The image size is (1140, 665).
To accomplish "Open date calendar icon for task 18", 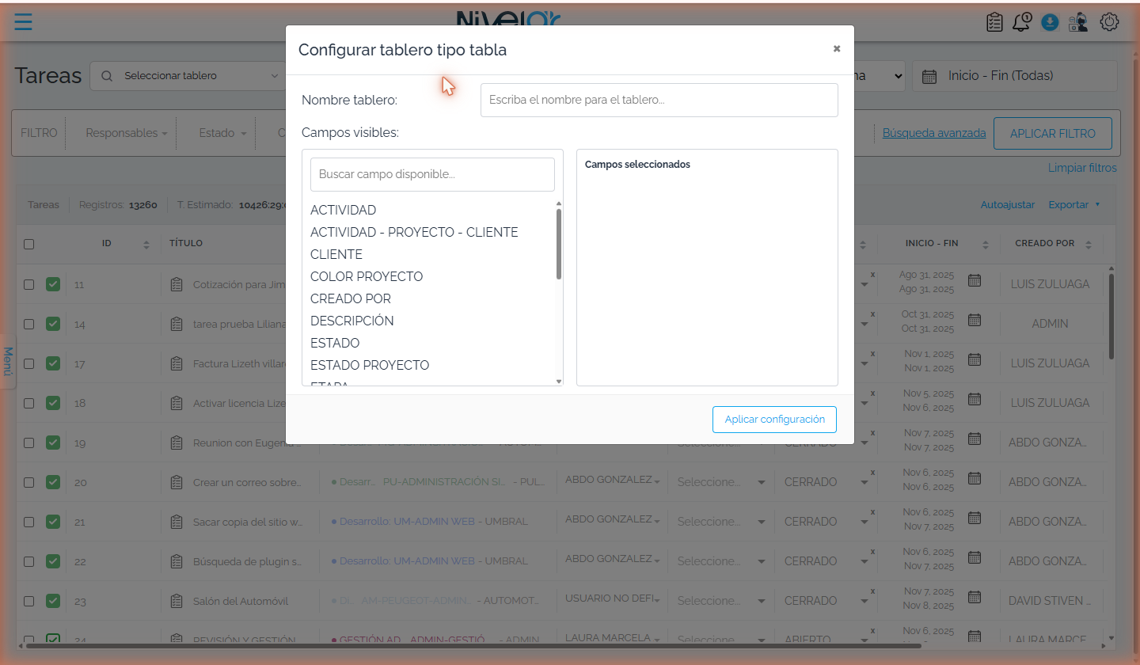I will (975, 399).
